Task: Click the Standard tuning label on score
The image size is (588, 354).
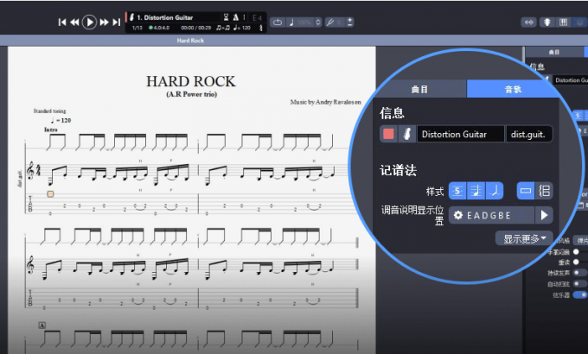Action: pyautogui.click(x=49, y=111)
